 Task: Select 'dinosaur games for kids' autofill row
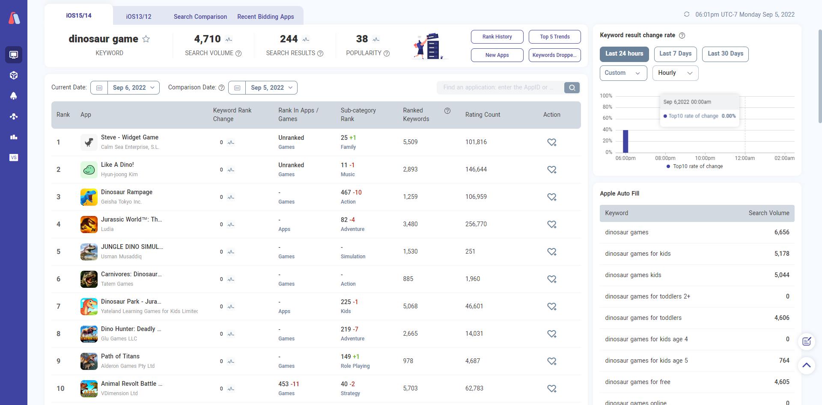(x=697, y=254)
